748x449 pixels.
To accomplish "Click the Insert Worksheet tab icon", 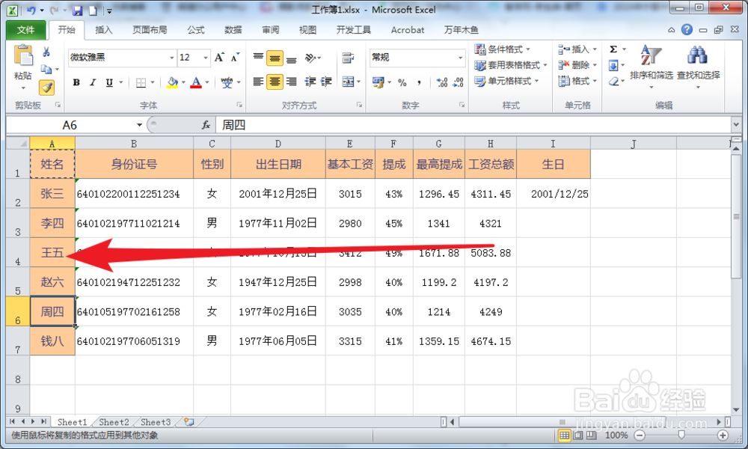I will (x=189, y=422).
